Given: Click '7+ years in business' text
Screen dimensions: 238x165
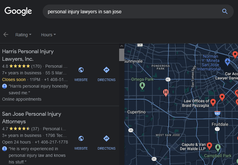Looking at the screenshot, I should 22,73.
